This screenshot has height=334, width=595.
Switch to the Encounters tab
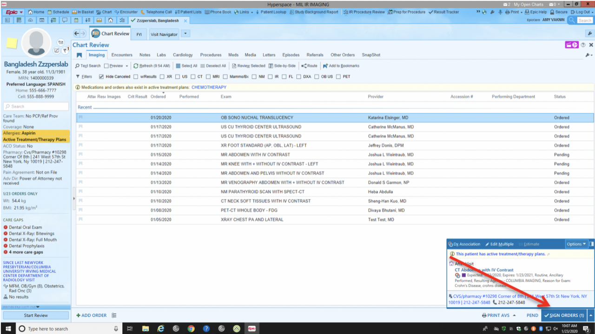[122, 55]
